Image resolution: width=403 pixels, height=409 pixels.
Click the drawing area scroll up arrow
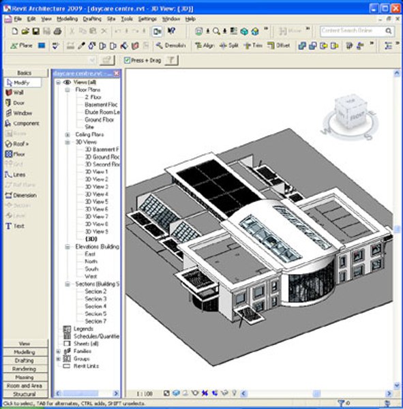point(397,74)
